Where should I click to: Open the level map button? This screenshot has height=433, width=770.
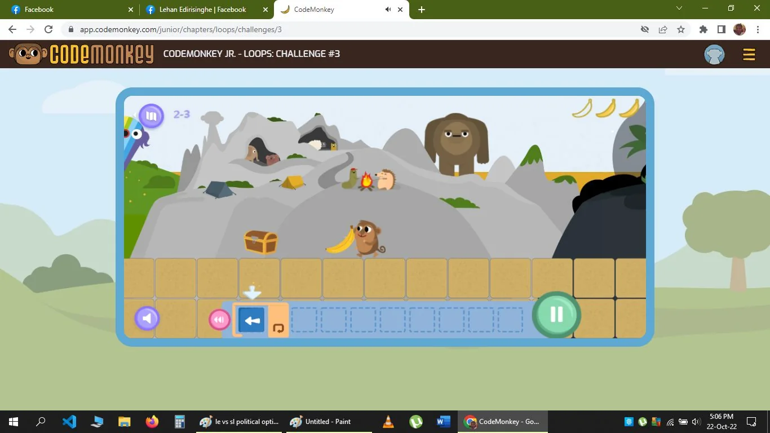(x=151, y=116)
